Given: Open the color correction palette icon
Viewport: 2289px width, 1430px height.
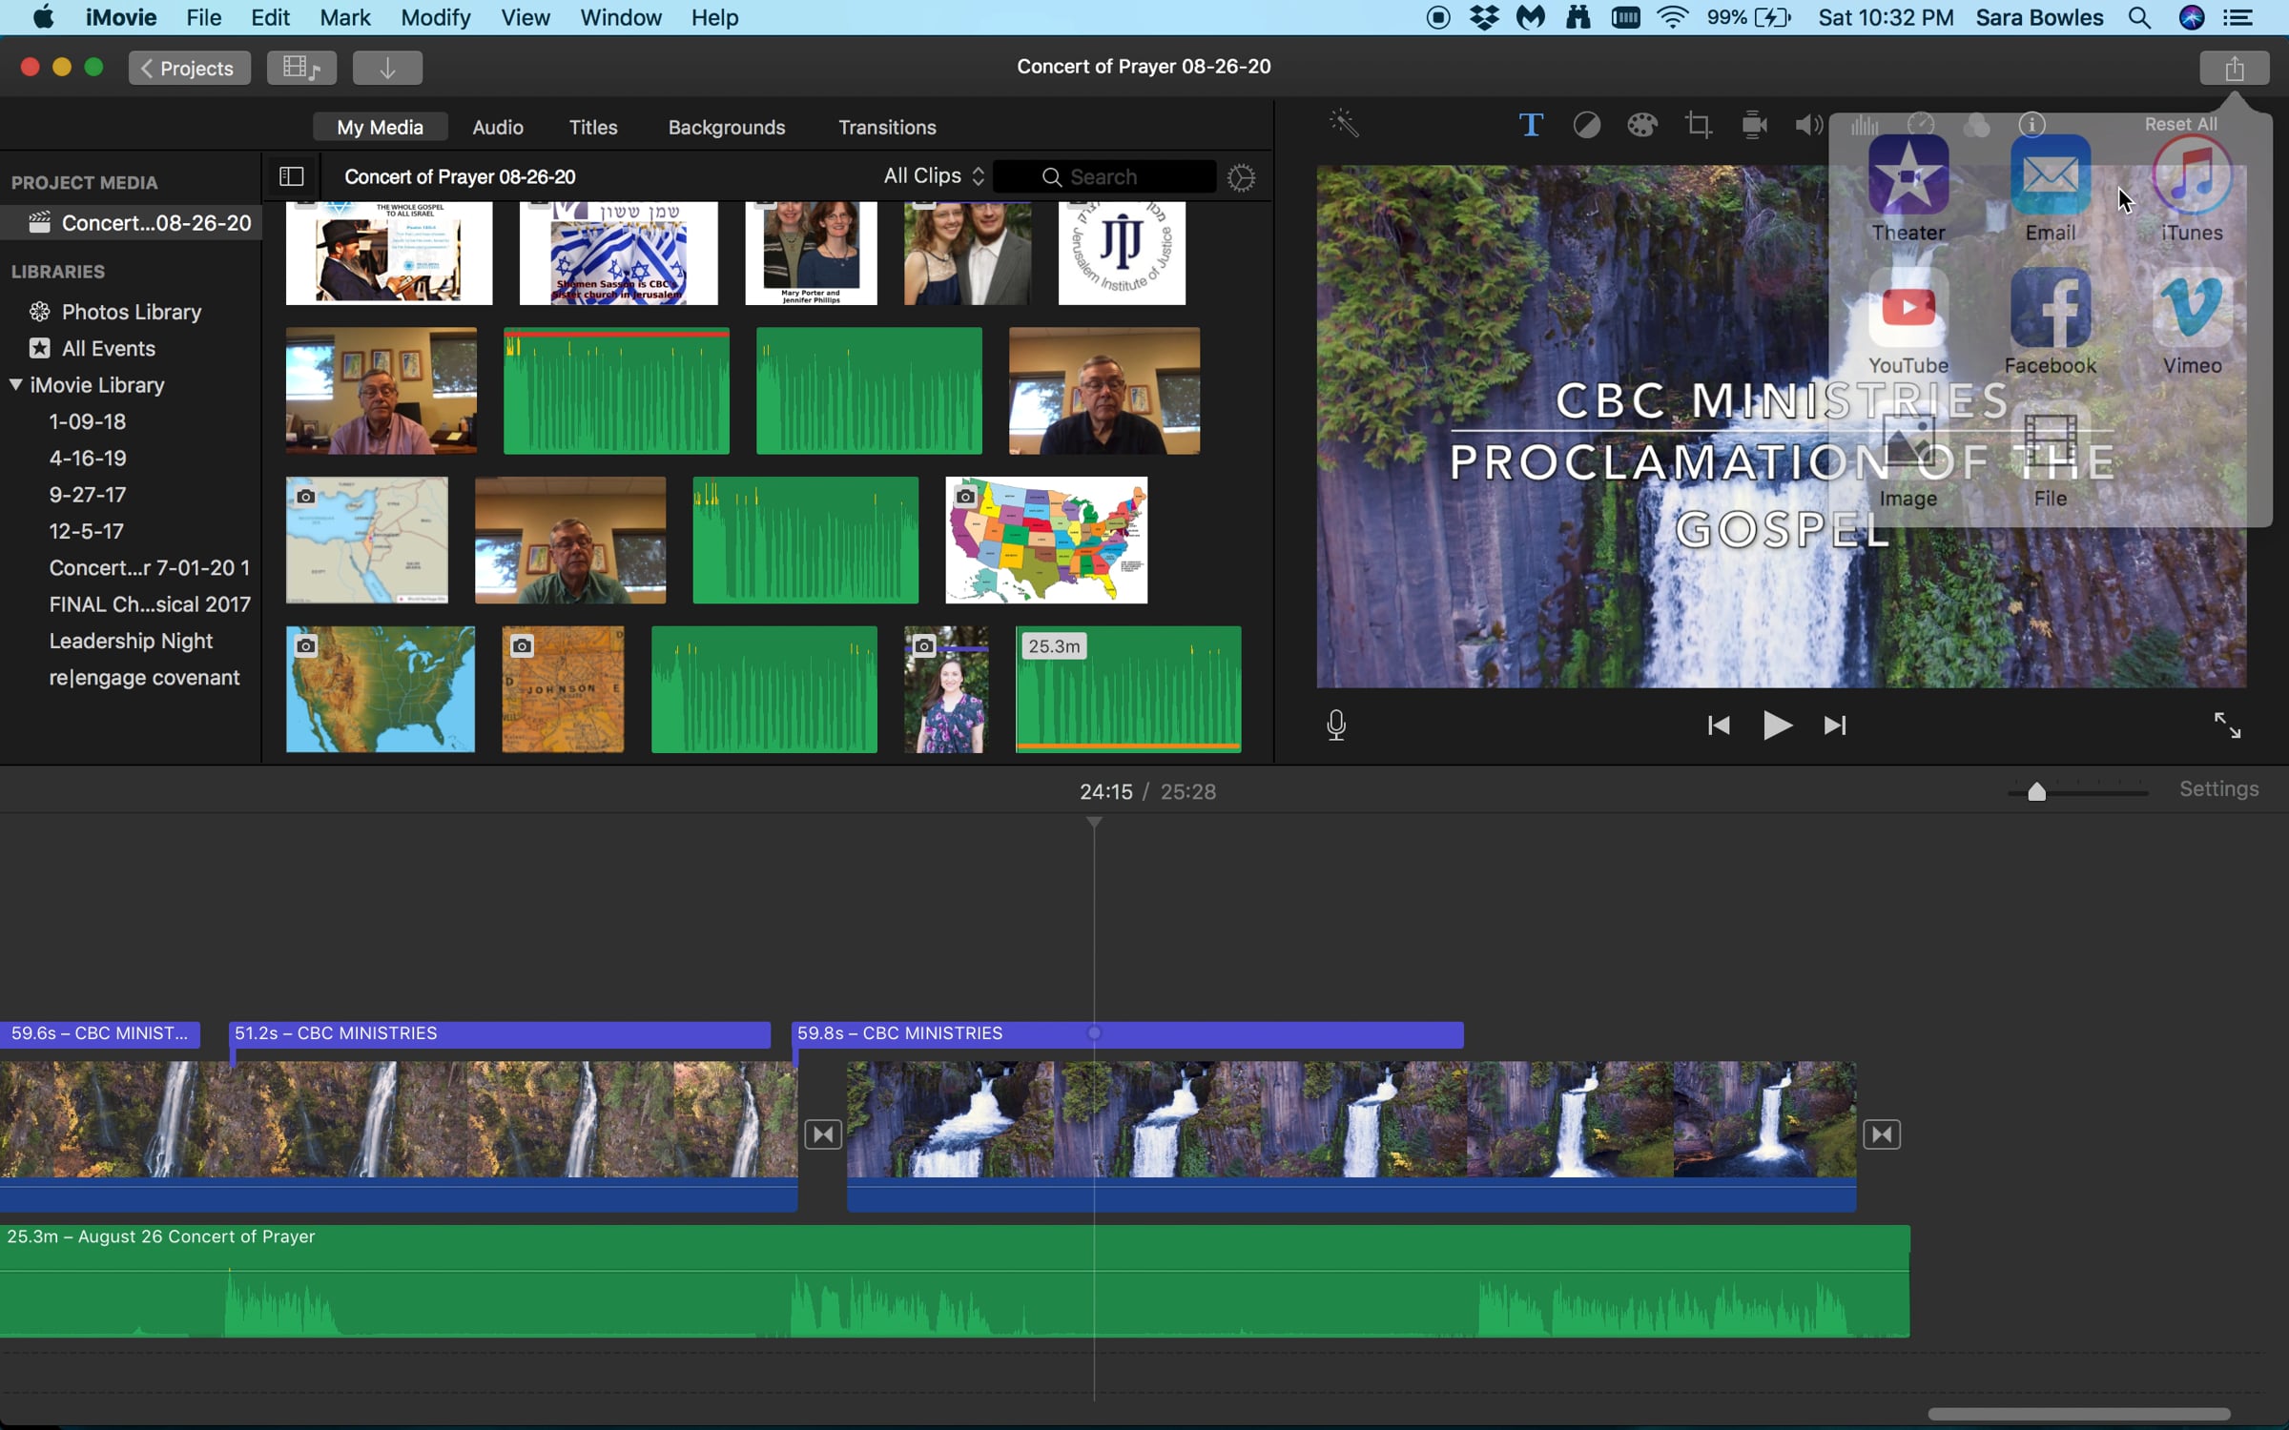Looking at the screenshot, I should click(1641, 125).
